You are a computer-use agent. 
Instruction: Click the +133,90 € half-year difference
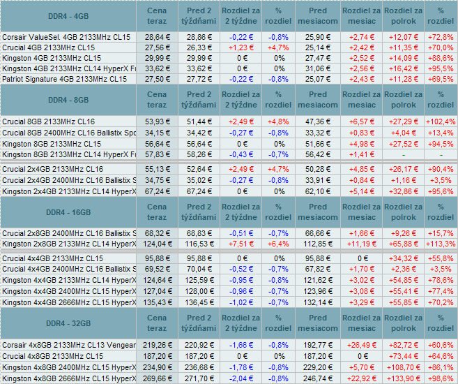tap(404, 378)
